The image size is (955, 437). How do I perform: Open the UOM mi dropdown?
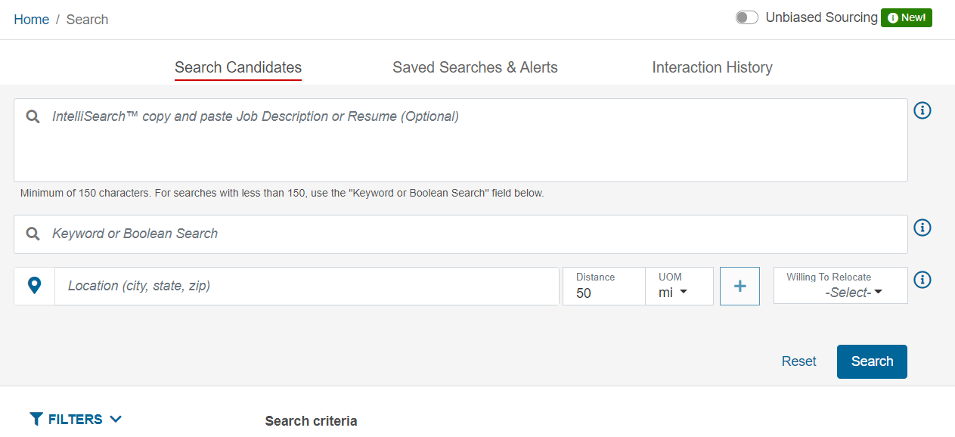(x=672, y=293)
